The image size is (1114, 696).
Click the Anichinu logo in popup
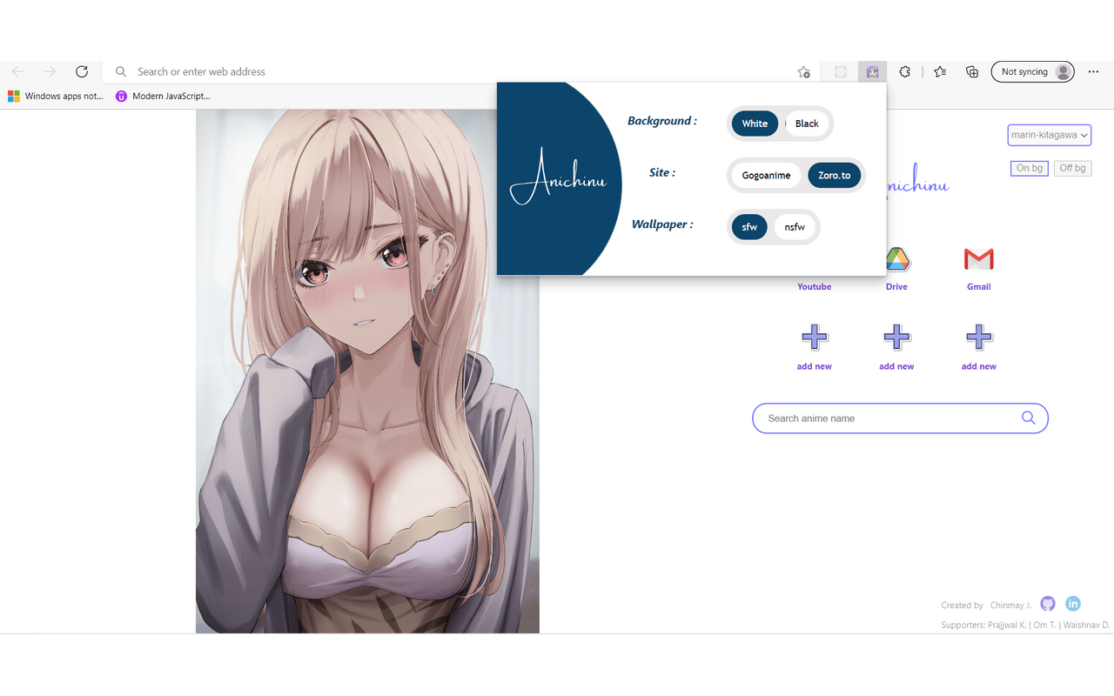(x=558, y=177)
